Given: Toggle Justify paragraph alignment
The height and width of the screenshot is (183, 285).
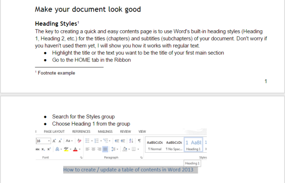Looking at the screenshot, I should pyautogui.click(x=105, y=149).
